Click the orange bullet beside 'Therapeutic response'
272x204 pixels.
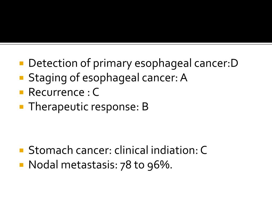[x=22, y=107]
